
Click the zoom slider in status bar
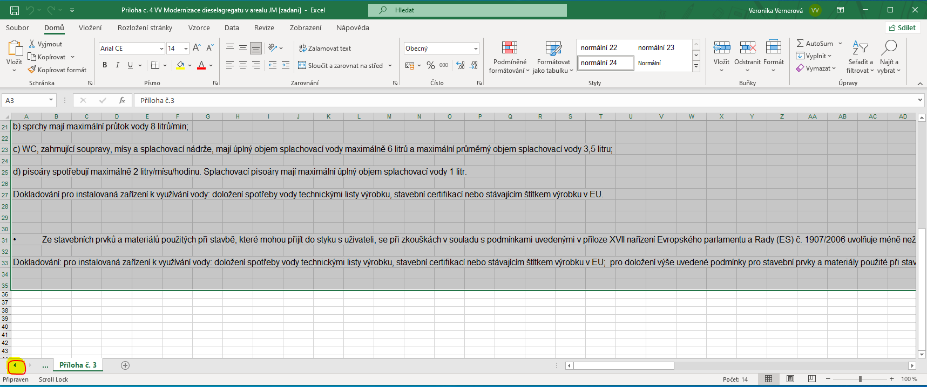click(x=860, y=379)
